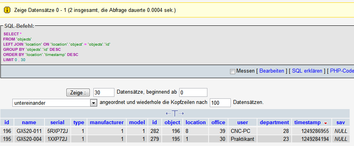Open the untereinander layout dropdown
The height and width of the screenshot is (146, 354).
[x=55, y=103]
